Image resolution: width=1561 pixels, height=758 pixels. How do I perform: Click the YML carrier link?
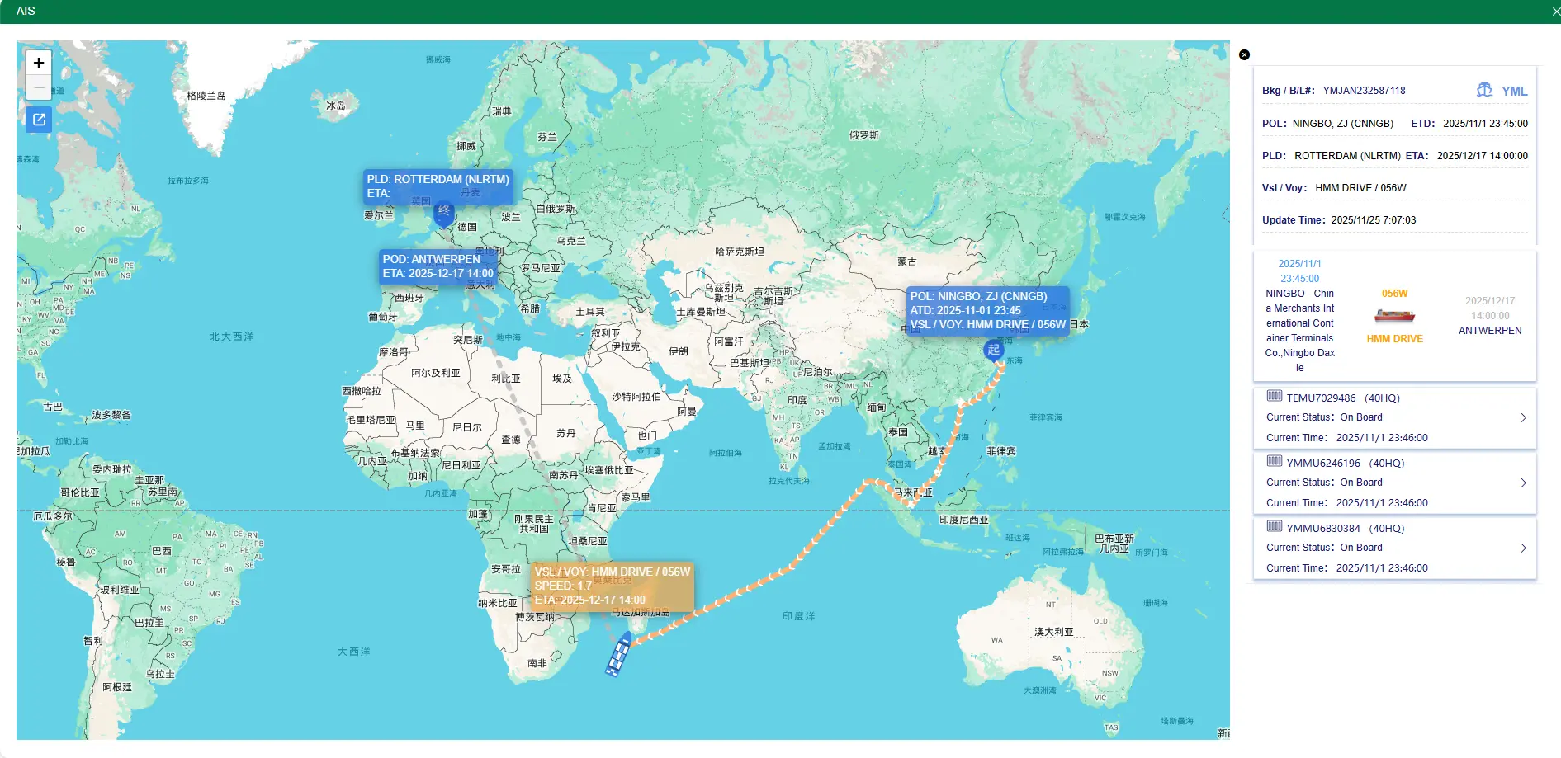point(1515,91)
